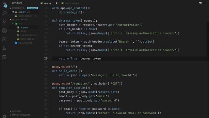Open the Source Control view icon
209x118 pixels.
tap(4, 22)
